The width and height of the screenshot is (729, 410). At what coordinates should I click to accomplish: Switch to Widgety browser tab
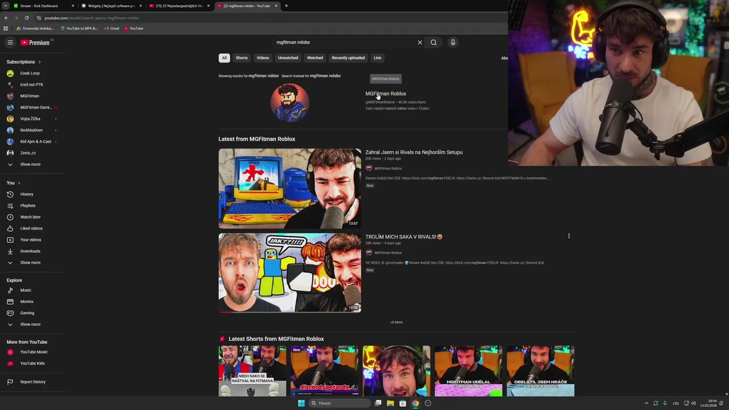111,6
